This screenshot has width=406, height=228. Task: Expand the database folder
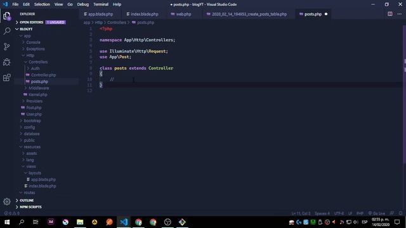[32, 134]
